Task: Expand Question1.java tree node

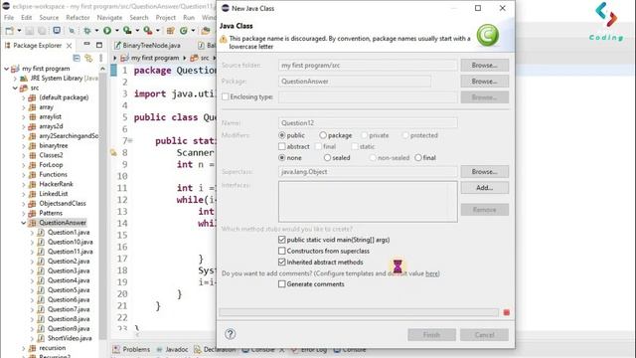Action: [x=32, y=232]
